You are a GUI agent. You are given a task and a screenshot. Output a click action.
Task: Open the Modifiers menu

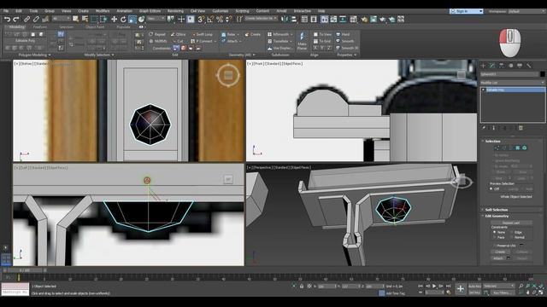click(103, 11)
